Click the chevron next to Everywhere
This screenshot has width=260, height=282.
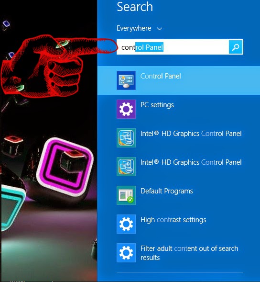pos(160,29)
